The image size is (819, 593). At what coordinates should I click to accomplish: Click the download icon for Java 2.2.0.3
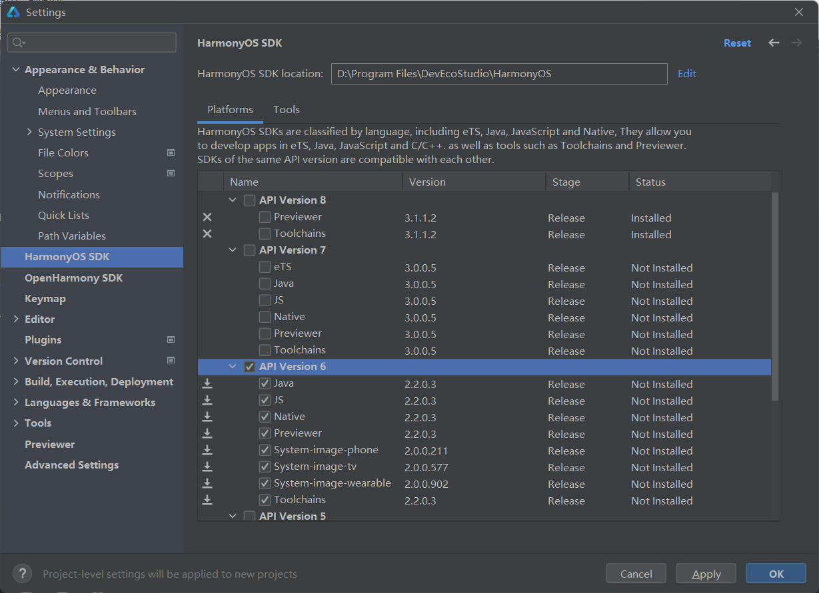click(x=207, y=383)
